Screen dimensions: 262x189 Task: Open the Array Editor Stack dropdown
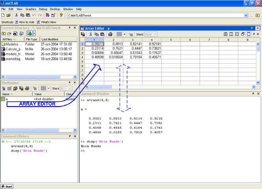click(x=155, y=34)
